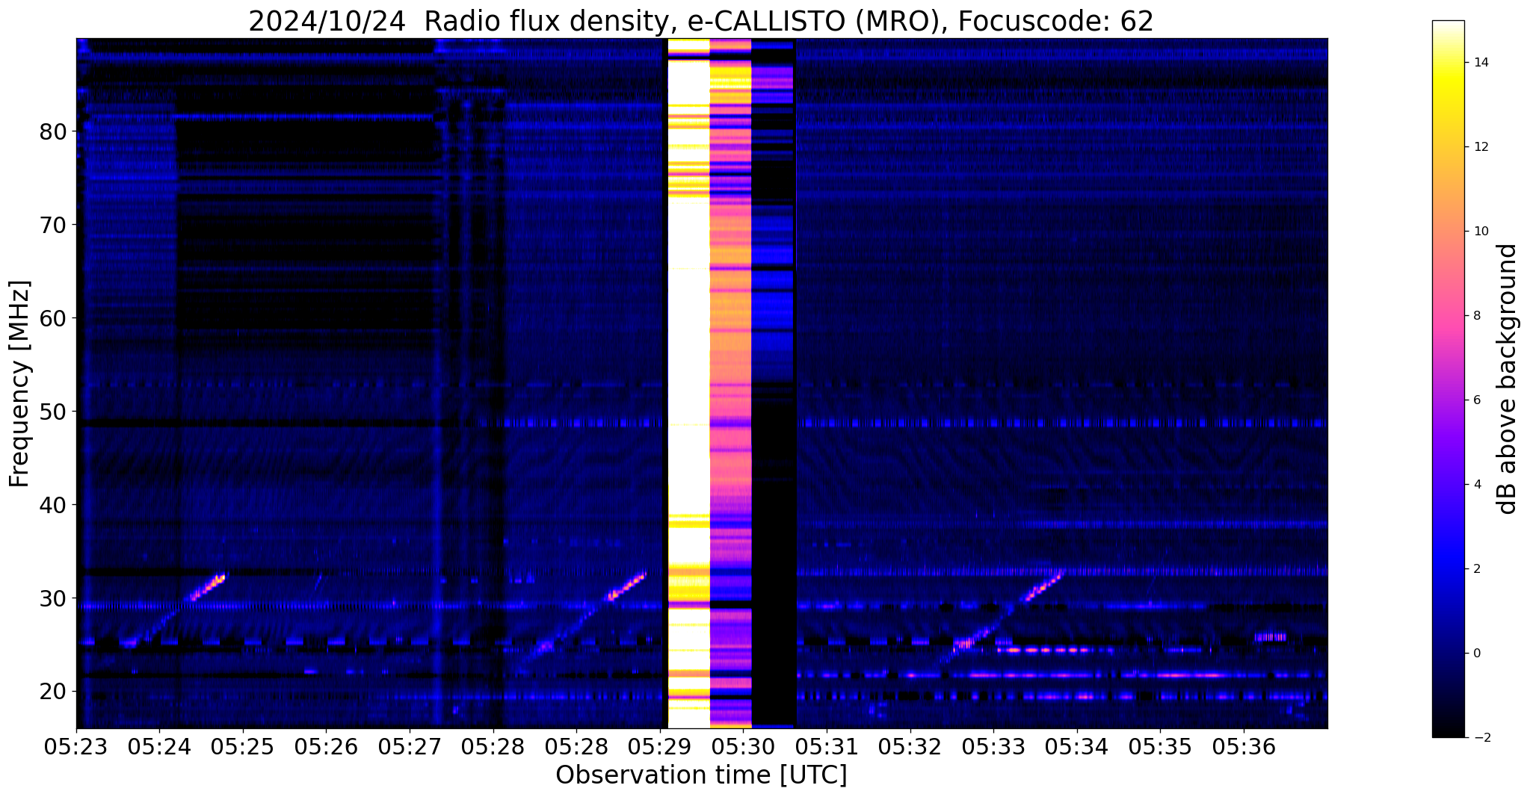Click the colorbar's 14 dB tick label
Image resolution: width=1530 pixels, height=797 pixels.
1481,63
